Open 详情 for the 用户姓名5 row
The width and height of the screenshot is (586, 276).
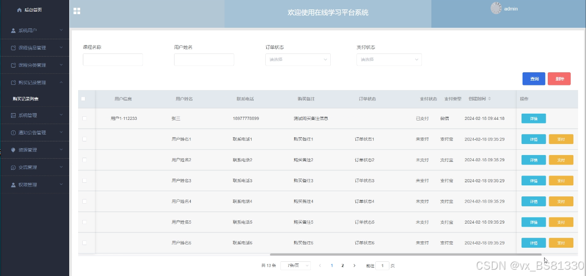[x=534, y=222]
